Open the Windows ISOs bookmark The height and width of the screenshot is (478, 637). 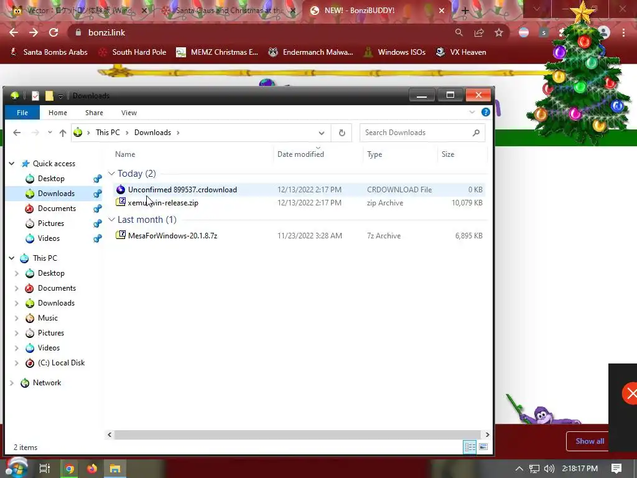click(395, 52)
